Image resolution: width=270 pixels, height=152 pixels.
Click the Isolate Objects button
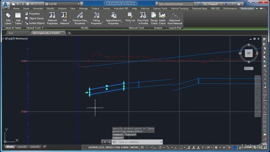pyautogui.click(x=35, y=23)
